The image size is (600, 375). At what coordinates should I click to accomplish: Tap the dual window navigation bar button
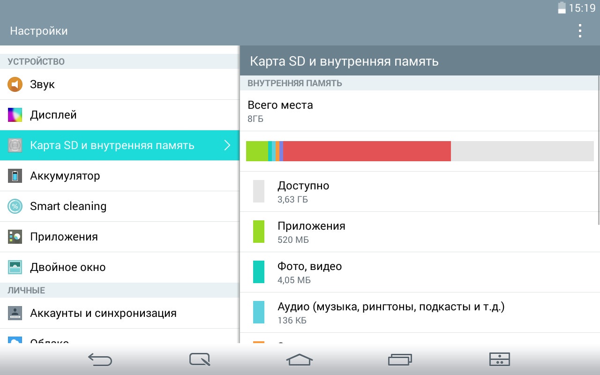point(499,360)
